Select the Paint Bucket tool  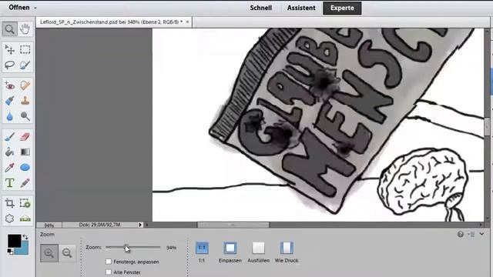10,152
